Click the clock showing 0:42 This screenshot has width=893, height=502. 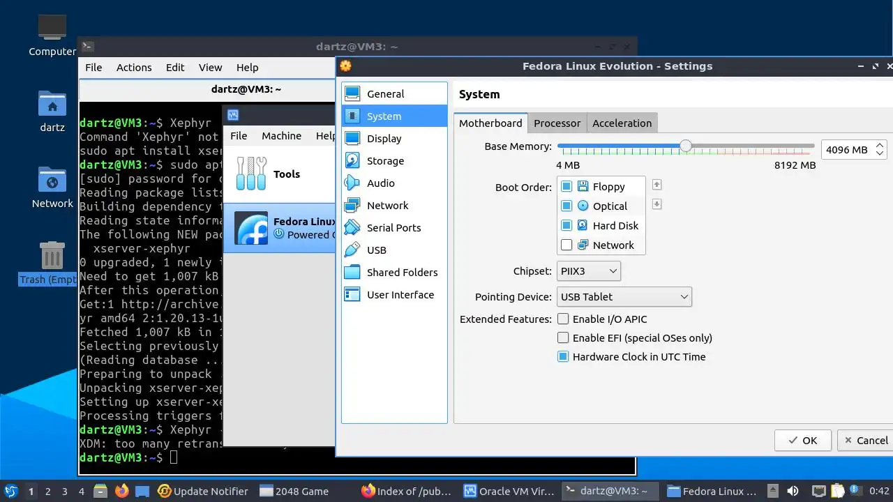tap(879, 491)
